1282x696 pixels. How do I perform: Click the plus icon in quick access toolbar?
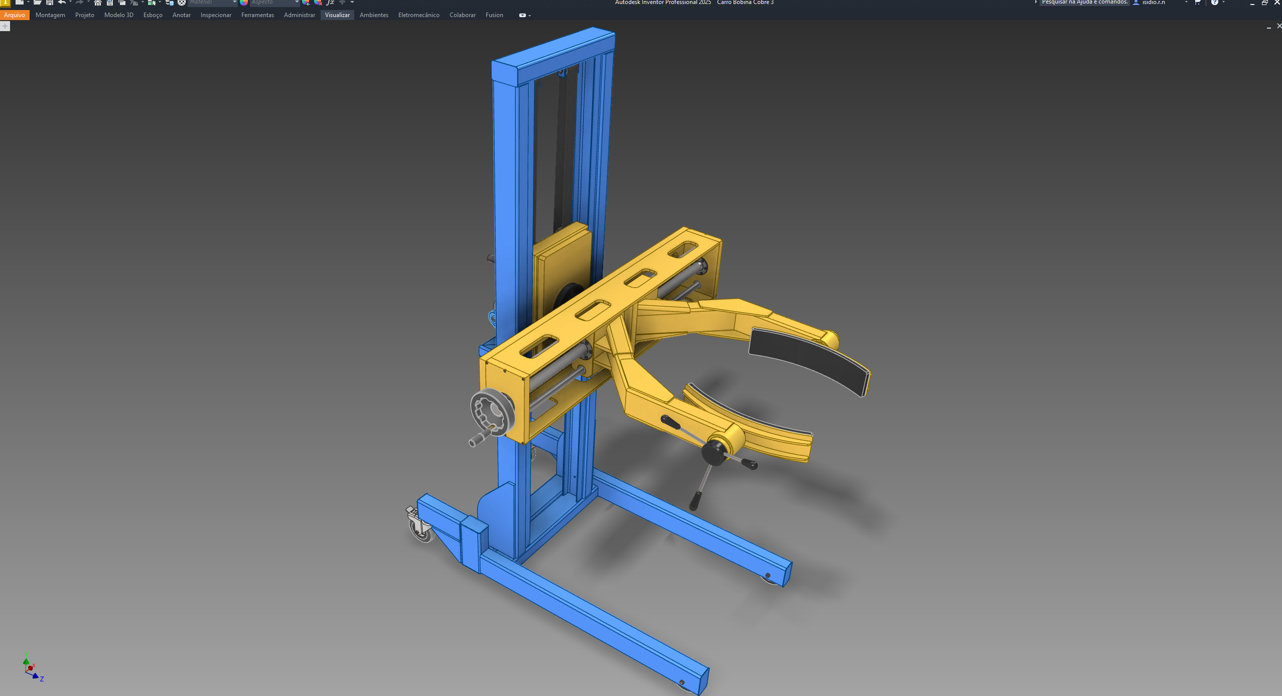342,3
